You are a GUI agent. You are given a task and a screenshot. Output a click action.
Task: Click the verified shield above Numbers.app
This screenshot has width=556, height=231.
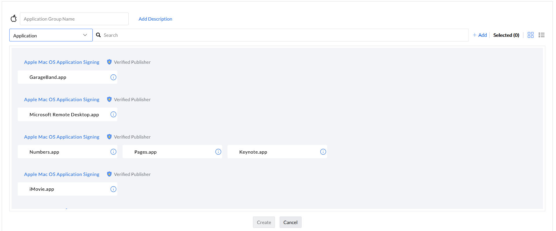point(109,137)
